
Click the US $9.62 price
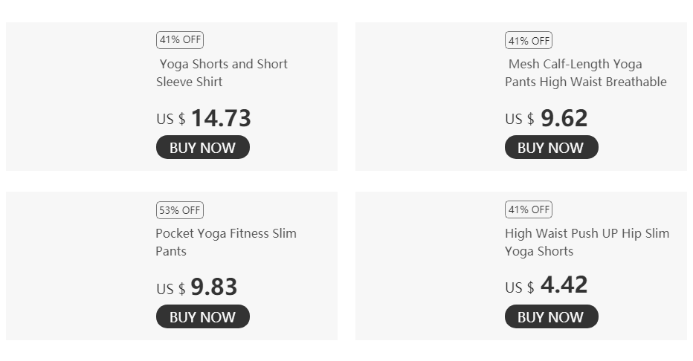pyautogui.click(x=547, y=118)
